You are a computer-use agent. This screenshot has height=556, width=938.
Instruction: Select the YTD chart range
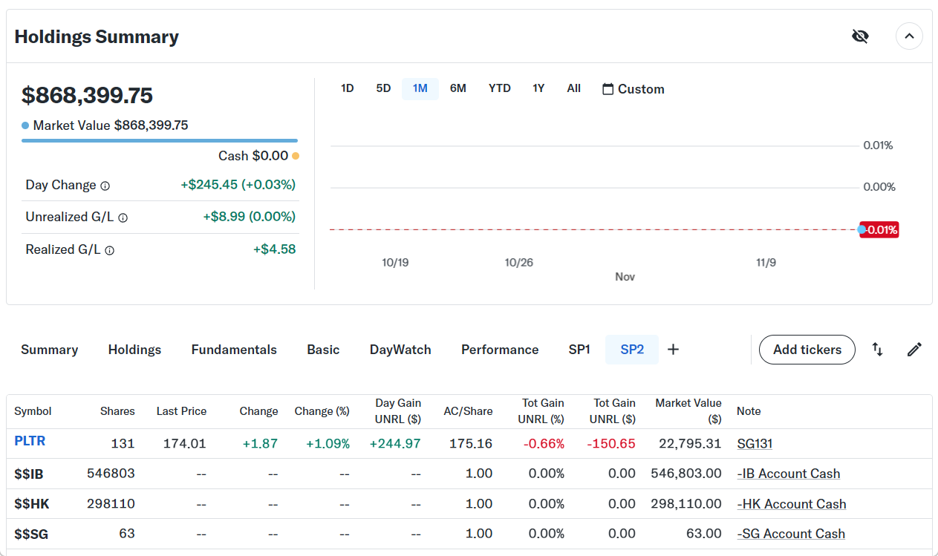[x=499, y=88]
